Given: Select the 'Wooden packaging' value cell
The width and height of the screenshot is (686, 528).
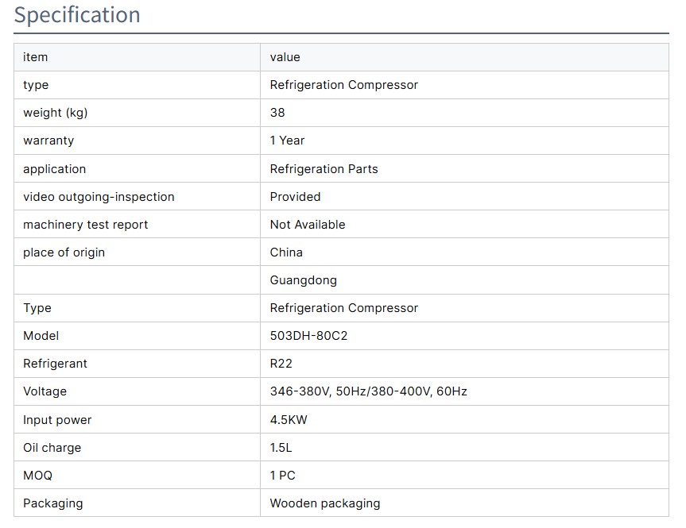Looking at the screenshot, I should [324, 503].
